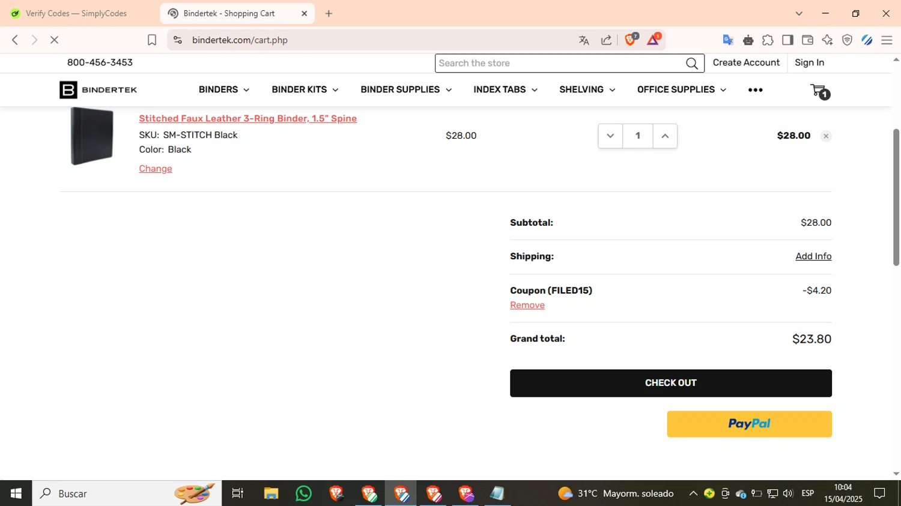Image resolution: width=901 pixels, height=506 pixels.
Task: Pay with the PayPal button
Action: pyautogui.click(x=749, y=424)
